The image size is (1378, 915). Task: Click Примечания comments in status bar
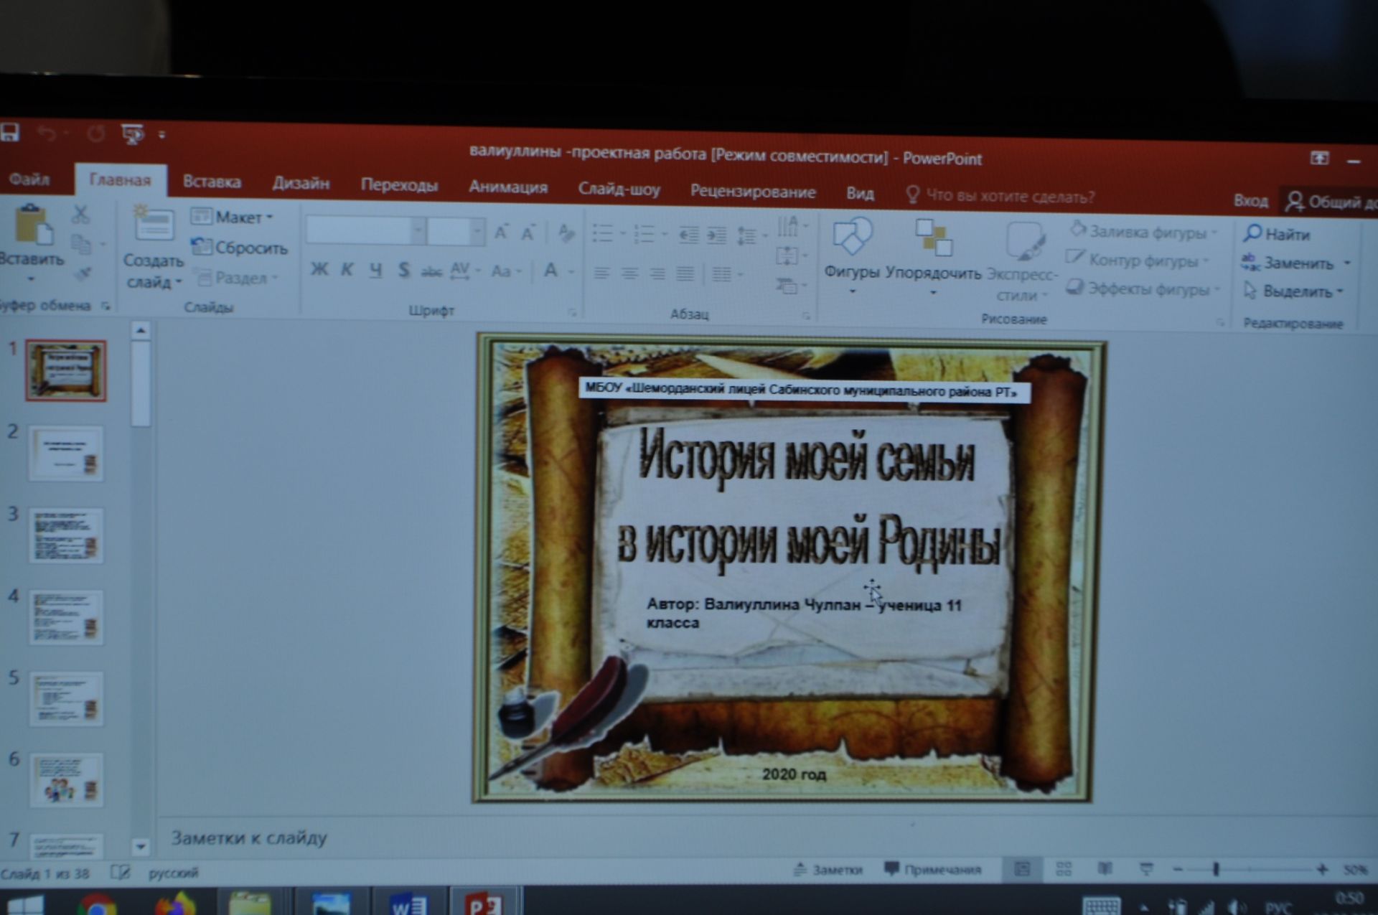932,869
